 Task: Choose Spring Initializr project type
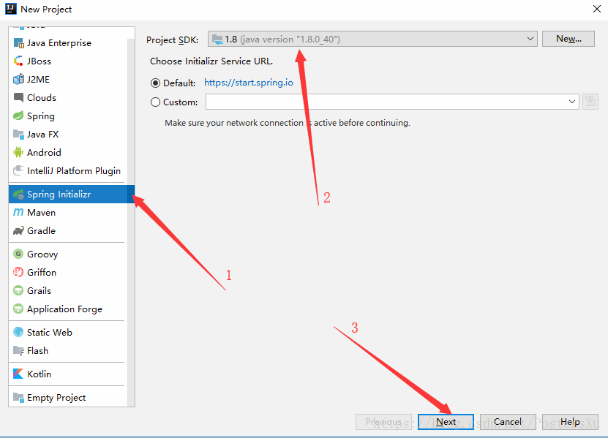coord(72,195)
